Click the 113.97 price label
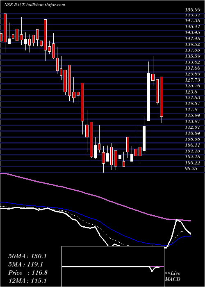The image size is (205, 287). click(x=194, y=121)
